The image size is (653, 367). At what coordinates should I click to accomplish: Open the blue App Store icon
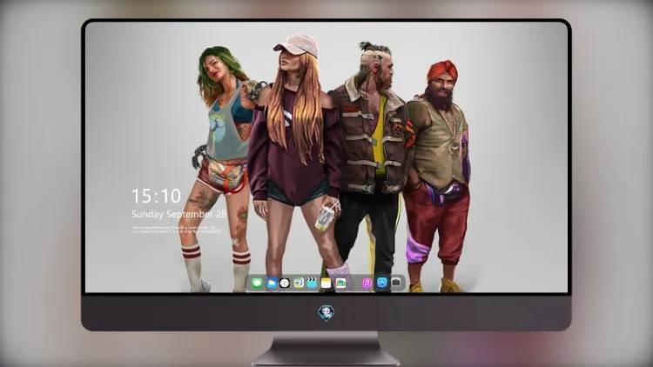[382, 283]
